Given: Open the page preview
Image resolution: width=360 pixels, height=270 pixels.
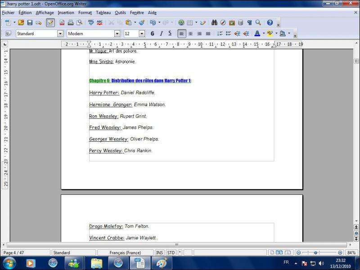Looking at the screenshot, I should [x=80, y=22].
